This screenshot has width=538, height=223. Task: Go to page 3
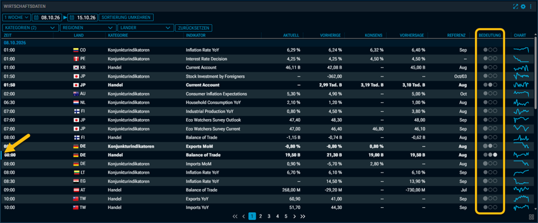pos(269,216)
